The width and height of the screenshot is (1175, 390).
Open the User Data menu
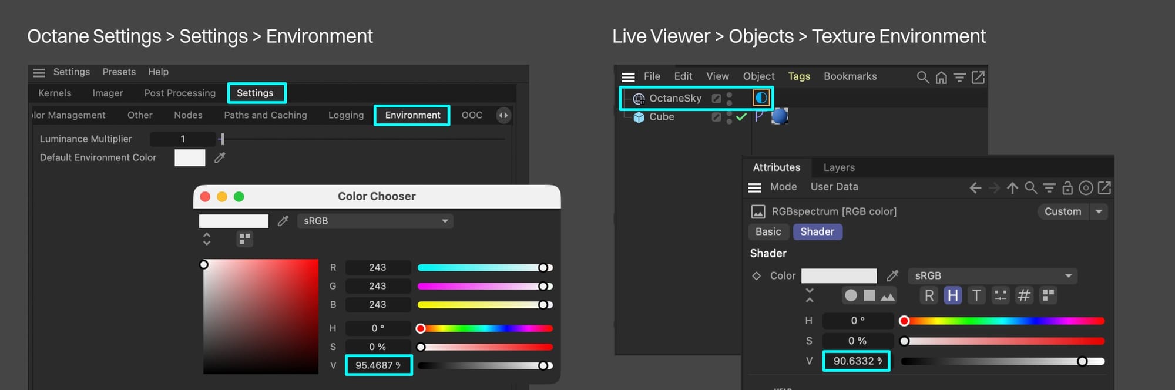pos(834,187)
